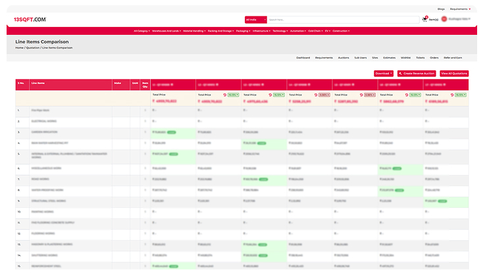Screen dimensions: 487x273
Task: Expand the EV menu
Action: point(328,31)
